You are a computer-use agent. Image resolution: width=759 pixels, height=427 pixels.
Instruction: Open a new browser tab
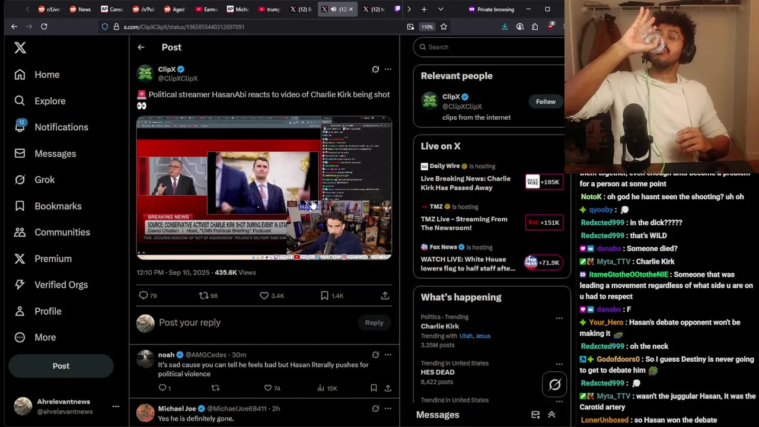[424, 9]
